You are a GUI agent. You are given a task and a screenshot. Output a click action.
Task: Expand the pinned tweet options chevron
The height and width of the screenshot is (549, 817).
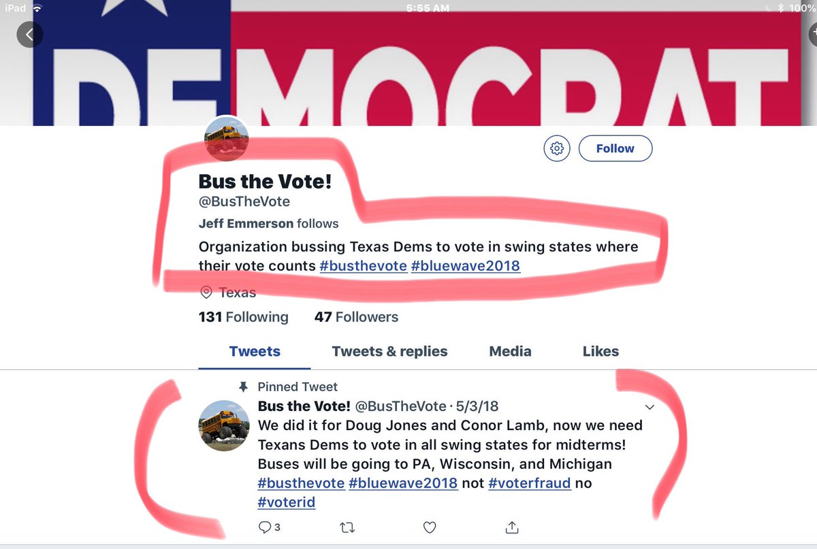(x=650, y=407)
